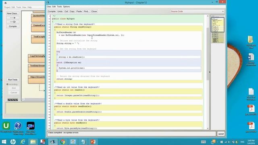The height and width of the screenshot is (145, 258).
Task: Click the Run Tests button
Action: tap(12, 80)
